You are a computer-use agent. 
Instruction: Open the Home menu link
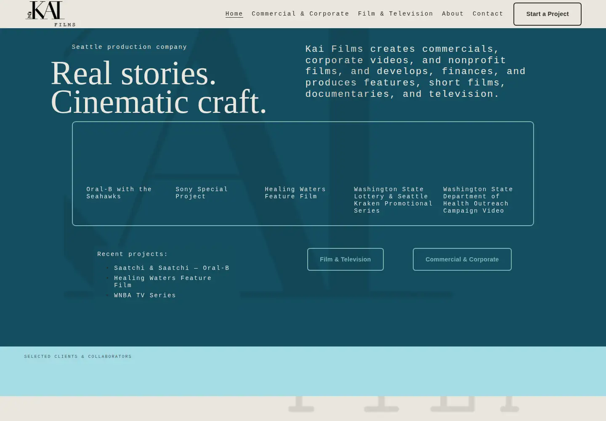[234, 14]
